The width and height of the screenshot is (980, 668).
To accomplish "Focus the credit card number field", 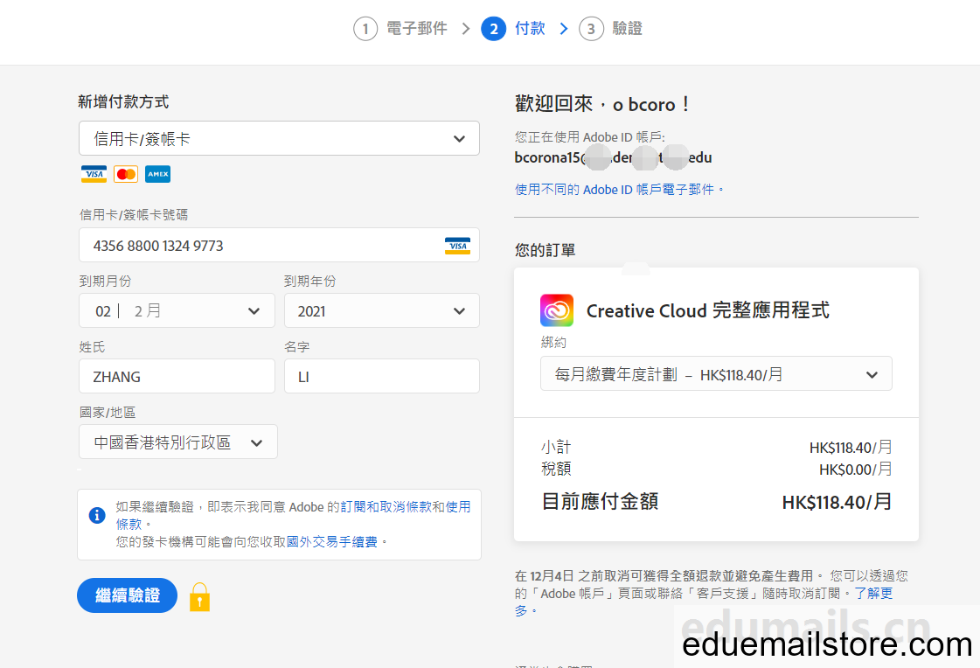I will (x=280, y=245).
